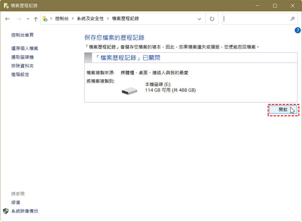The height and width of the screenshot is (222, 302).
Task: Select the 檔案歷程記錄 breadcrumb
Action: pyautogui.click(x=125, y=19)
